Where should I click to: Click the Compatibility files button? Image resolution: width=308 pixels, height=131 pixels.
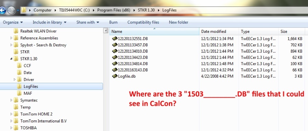pos(143,22)
